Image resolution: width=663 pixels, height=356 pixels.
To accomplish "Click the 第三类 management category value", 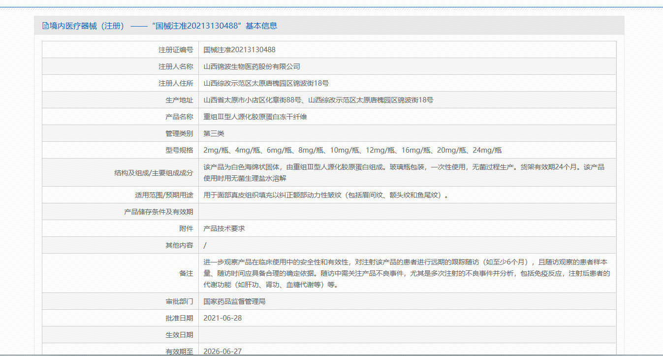I will click(x=214, y=133).
